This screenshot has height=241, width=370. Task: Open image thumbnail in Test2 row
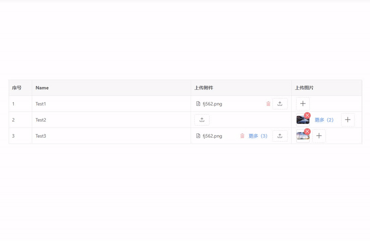pos(302,120)
